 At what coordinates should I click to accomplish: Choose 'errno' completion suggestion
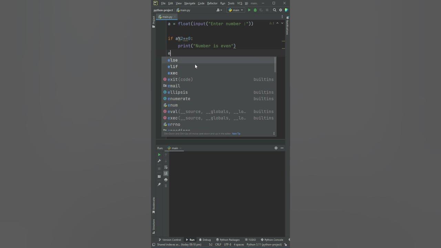click(x=218, y=124)
